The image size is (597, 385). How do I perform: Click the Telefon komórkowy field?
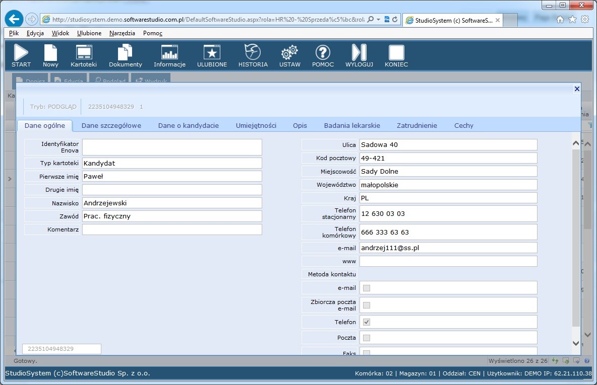449,232
